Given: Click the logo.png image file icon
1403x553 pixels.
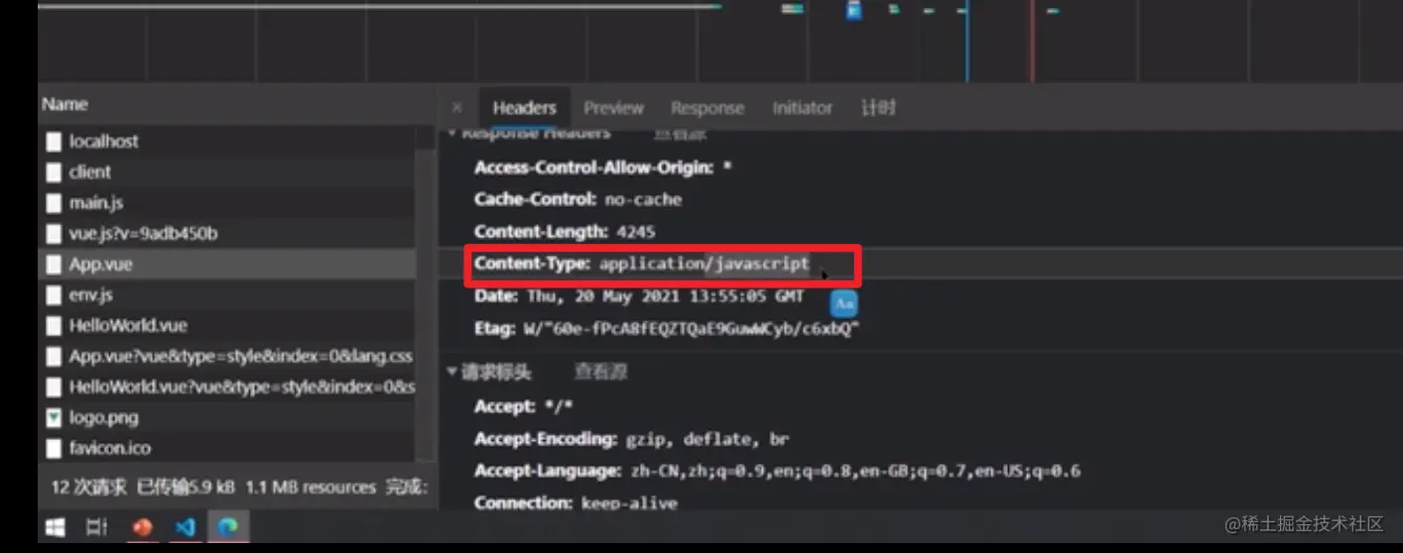Looking at the screenshot, I should 54,418.
